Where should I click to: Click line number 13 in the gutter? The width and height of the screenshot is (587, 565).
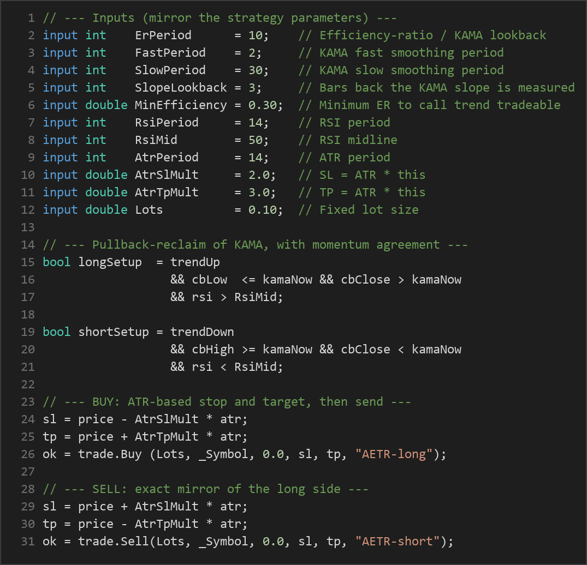pyautogui.click(x=28, y=227)
